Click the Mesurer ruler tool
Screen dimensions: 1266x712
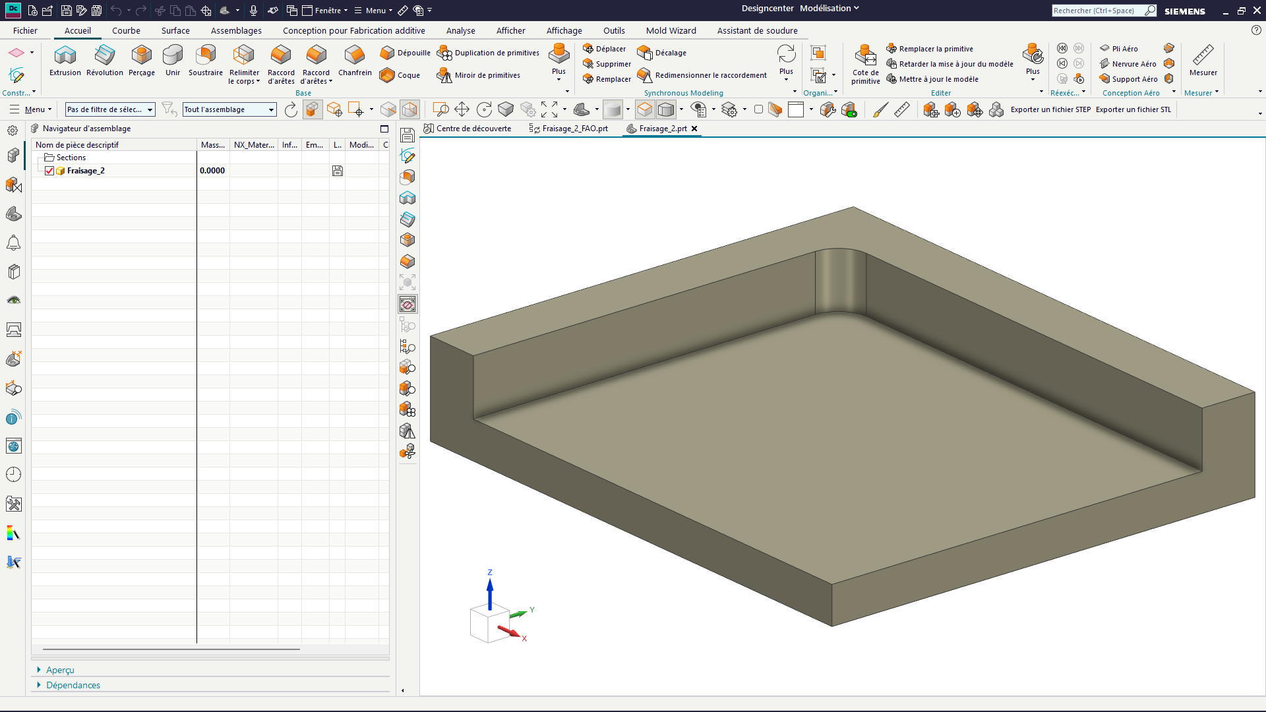1203,61
